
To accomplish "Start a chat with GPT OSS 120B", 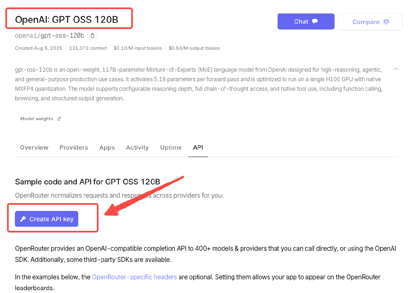I will pos(306,21).
